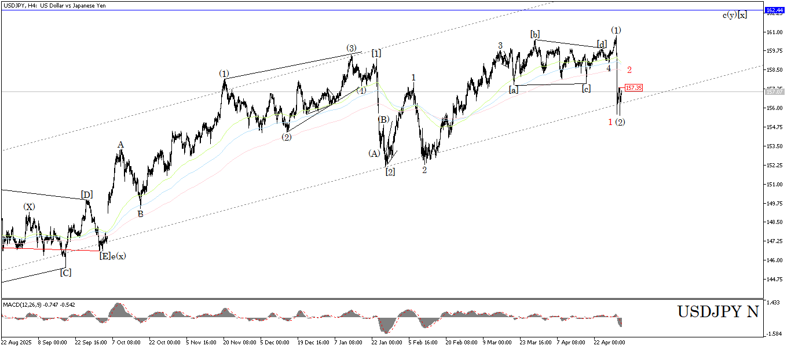Click the 7 Jan 08:00 date label

click(350, 342)
